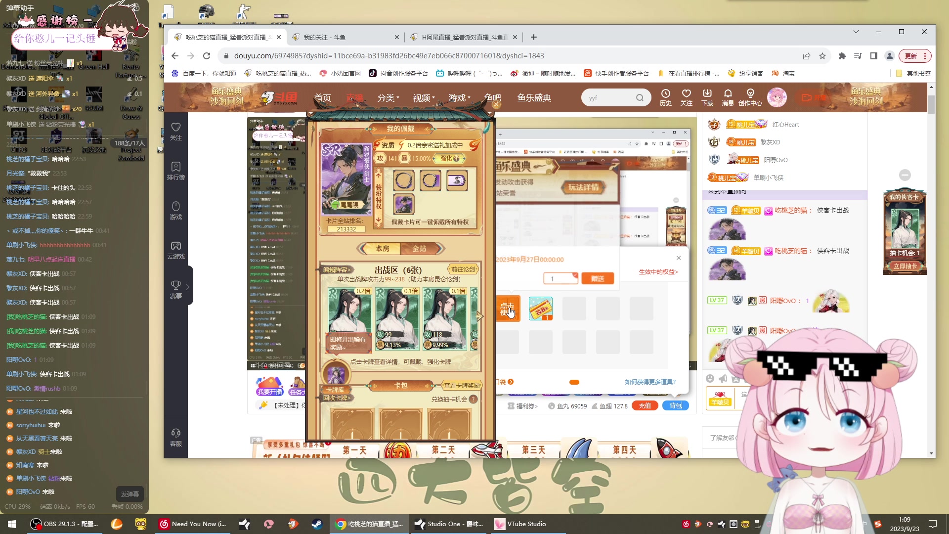Screen dimensions: 949x534
Task: Open 消息 bell notifications icon
Action: click(728, 97)
